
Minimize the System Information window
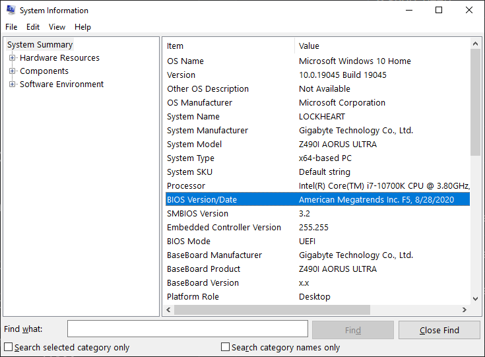pos(409,10)
